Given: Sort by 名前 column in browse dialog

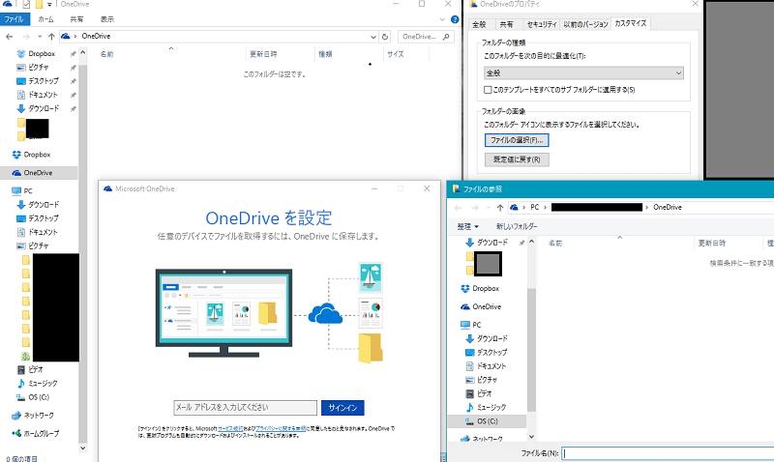Looking at the screenshot, I should 555,243.
